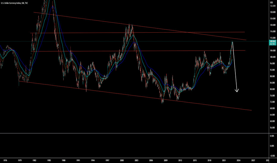The image size is (277, 163).
Task: Click the 120.000 price axis label
Action: tap(273, 25)
